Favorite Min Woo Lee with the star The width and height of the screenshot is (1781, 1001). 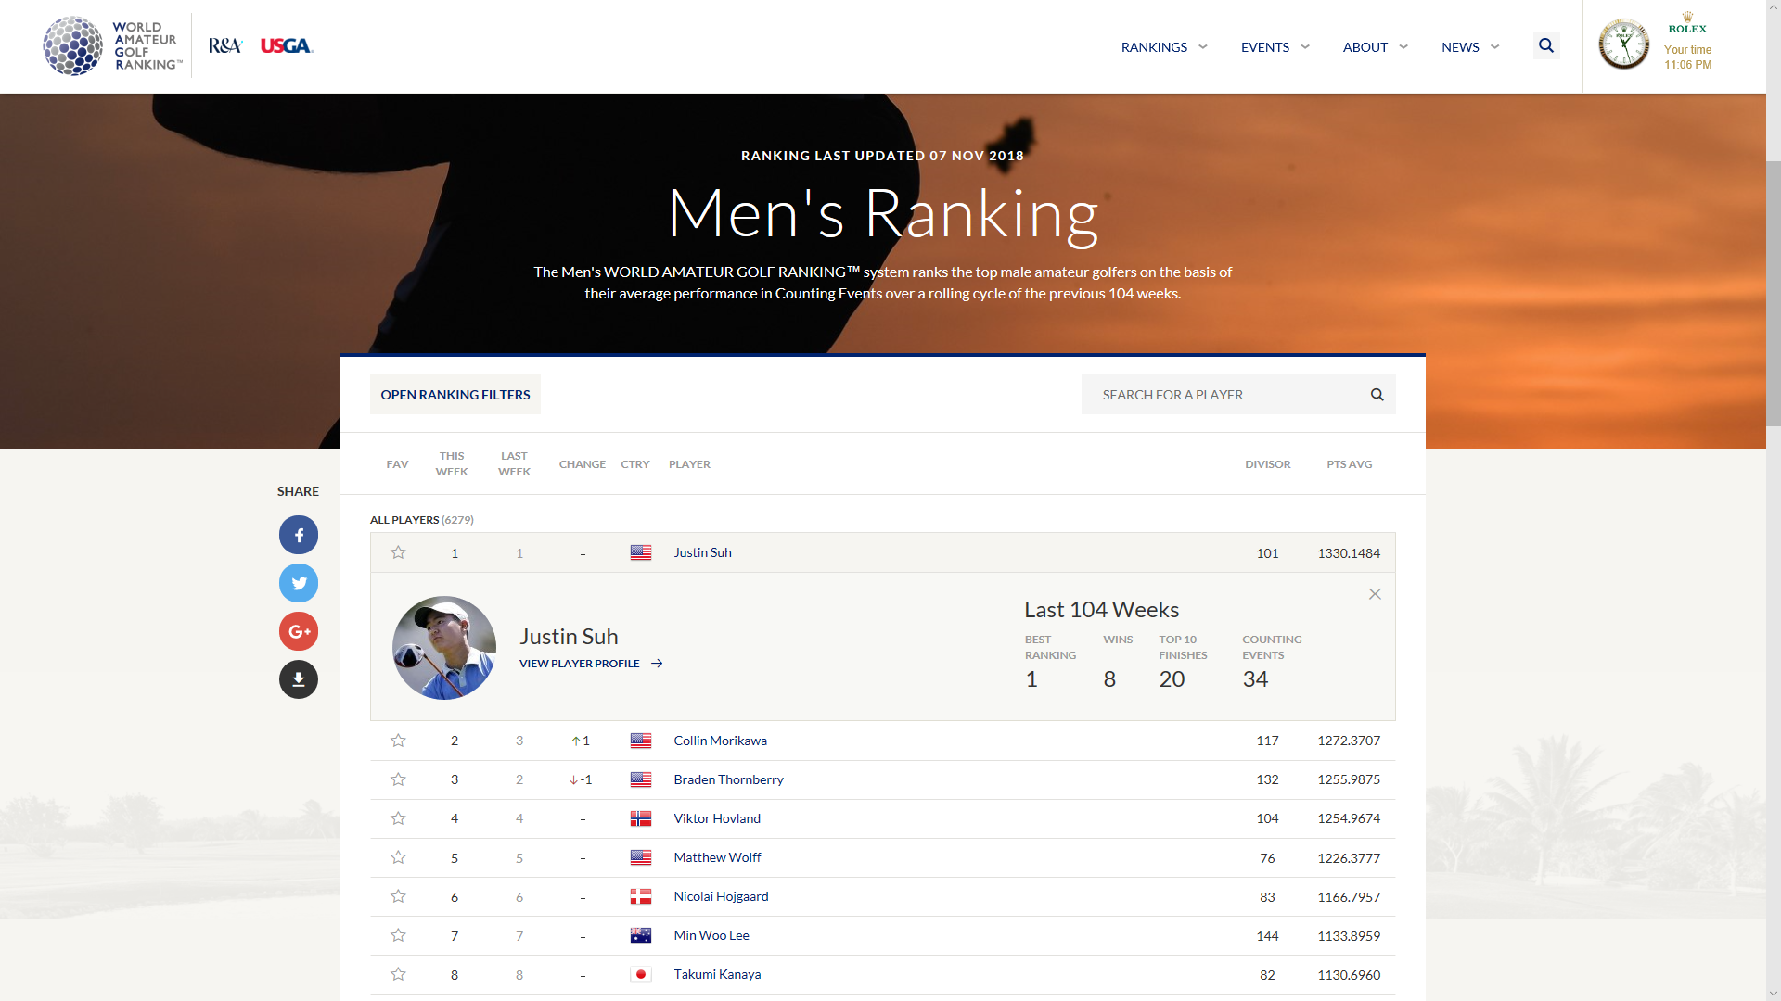[x=398, y=935]
